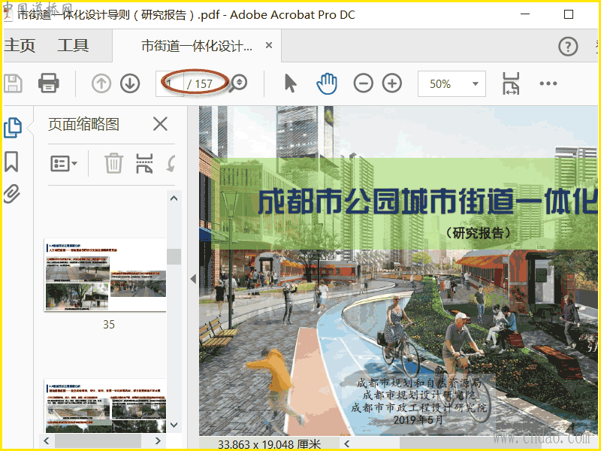Go to next page with down arrow
This screenshot has height=451, width=601.
[x=130, y=83]
